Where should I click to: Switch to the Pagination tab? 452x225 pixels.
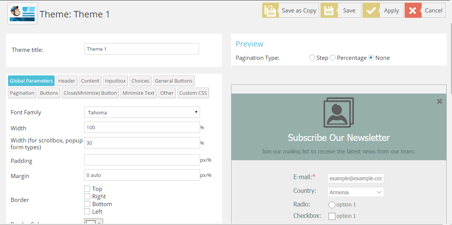tap(22, 93)
